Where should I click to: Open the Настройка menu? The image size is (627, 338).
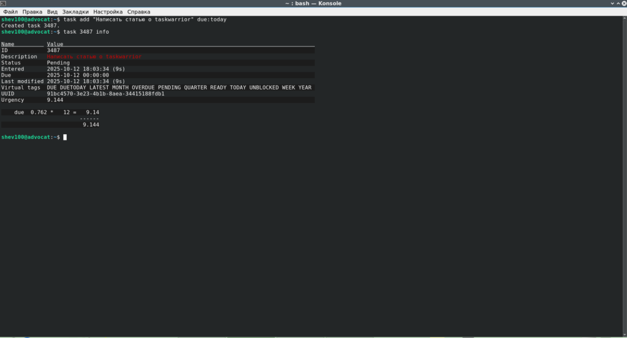(x=108, y=12)
